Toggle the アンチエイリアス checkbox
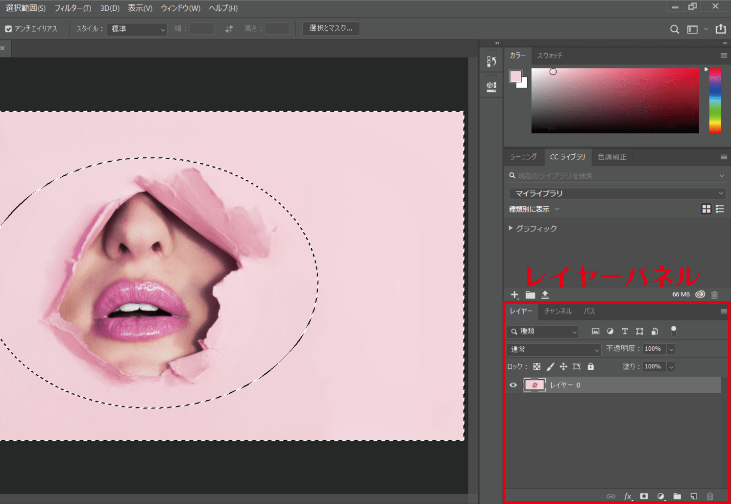 [x=8, y=29]
